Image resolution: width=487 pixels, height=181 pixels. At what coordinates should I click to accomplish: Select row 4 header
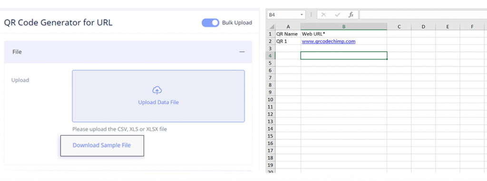(270, 56)
